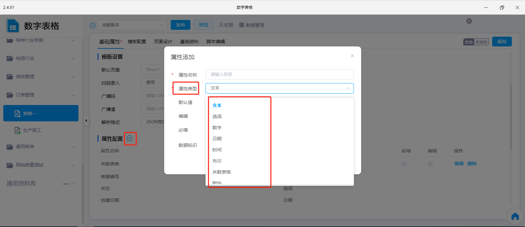Collapse the sidebar with the arrow handle
525x227 pixels.
[x=86, y=120]
